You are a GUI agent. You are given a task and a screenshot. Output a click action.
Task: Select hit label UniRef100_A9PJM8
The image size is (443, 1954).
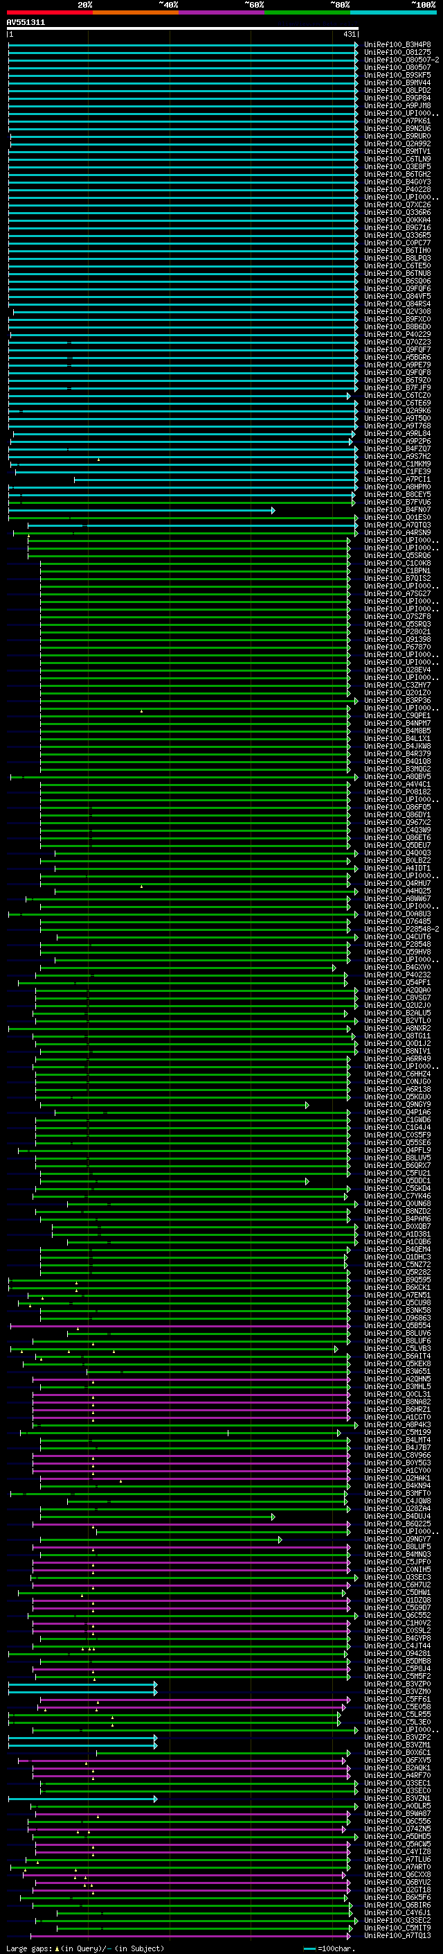point(397,105)
